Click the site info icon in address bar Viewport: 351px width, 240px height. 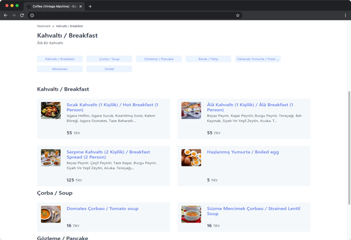(32, 15)
